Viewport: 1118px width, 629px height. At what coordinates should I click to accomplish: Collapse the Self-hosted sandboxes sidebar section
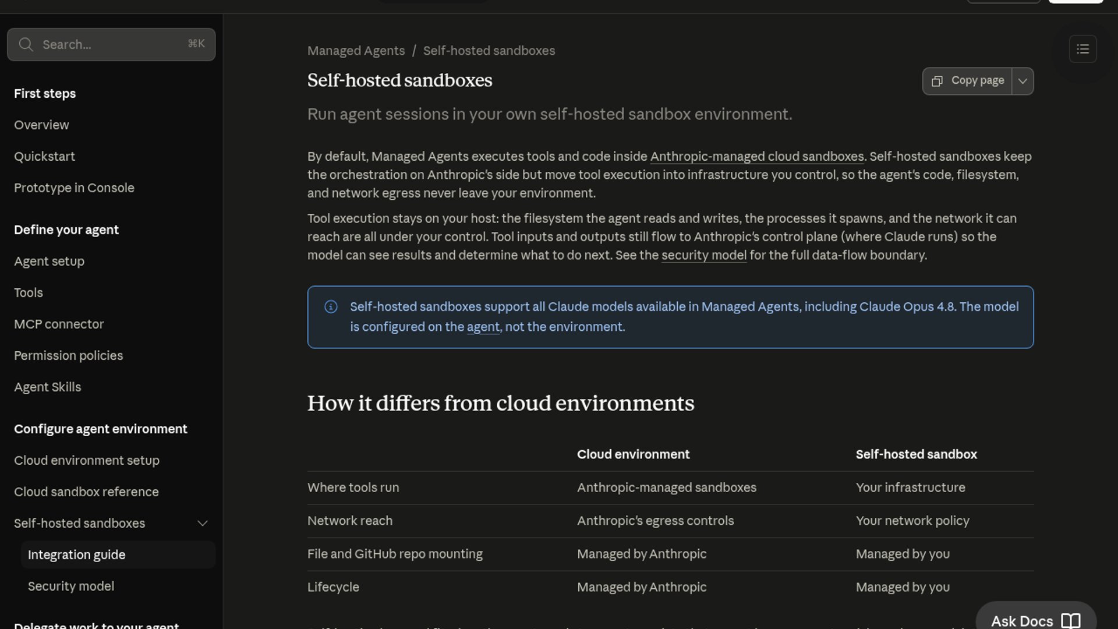[x=202, y=523]
